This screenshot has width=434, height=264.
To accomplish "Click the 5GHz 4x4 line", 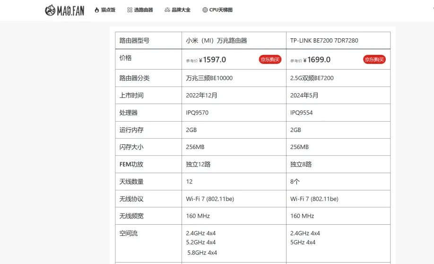I will pos(303,242).
